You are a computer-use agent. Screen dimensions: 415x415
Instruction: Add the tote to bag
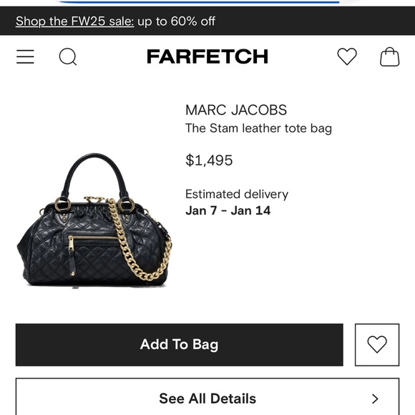(x=180, y=345)
